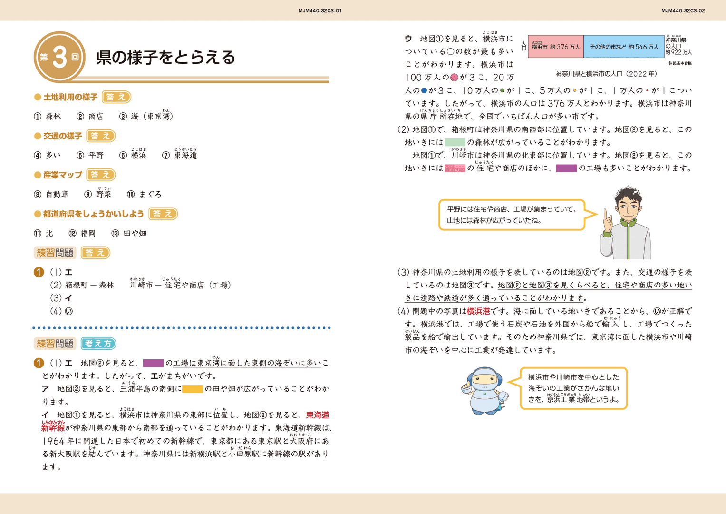Click the round 第3回 lesson badge

(59, 57)
